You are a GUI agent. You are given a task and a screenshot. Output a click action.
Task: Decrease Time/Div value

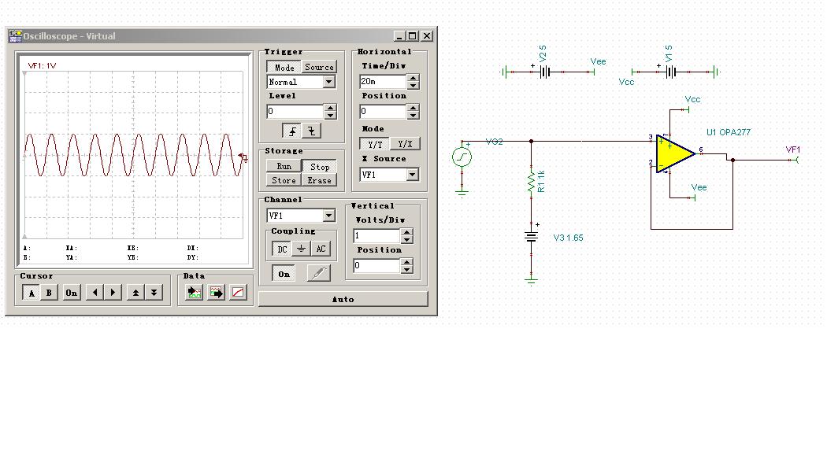click(413, 85)
